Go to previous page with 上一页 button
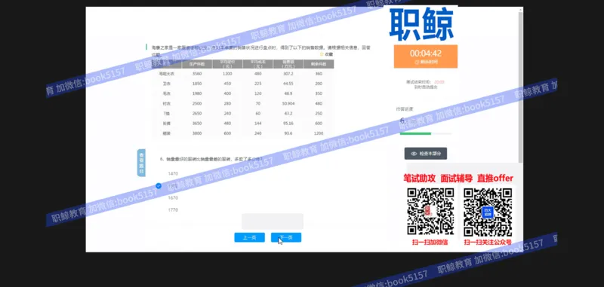The height and width of the screenshot is (287, 604). click(x=250, y=237)
